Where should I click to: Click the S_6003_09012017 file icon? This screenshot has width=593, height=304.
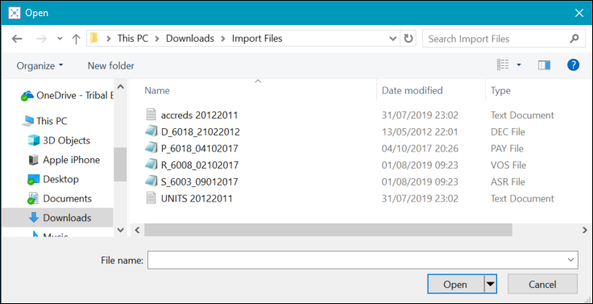click(151, 181)
